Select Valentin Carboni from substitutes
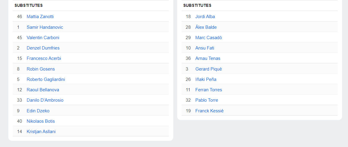Screen dimensions: 348x147 tap(43, 38)
